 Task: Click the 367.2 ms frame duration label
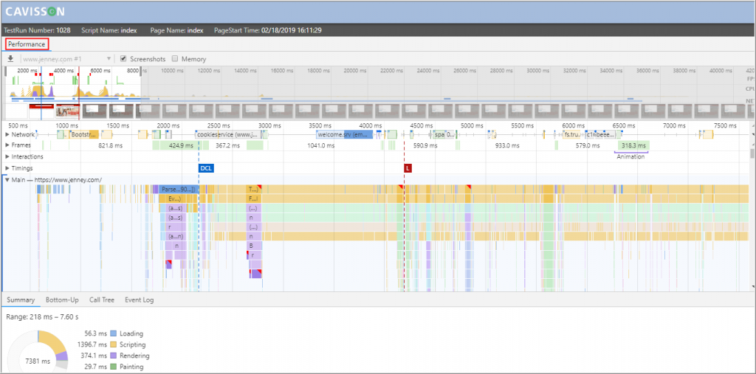(228, 145)
